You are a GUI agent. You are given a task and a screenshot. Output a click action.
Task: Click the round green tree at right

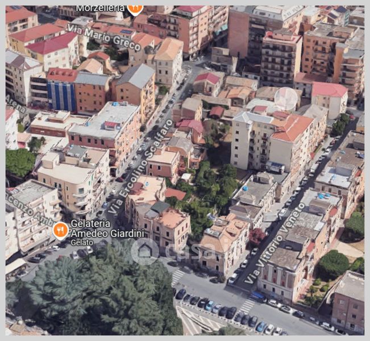pos(333,263)
